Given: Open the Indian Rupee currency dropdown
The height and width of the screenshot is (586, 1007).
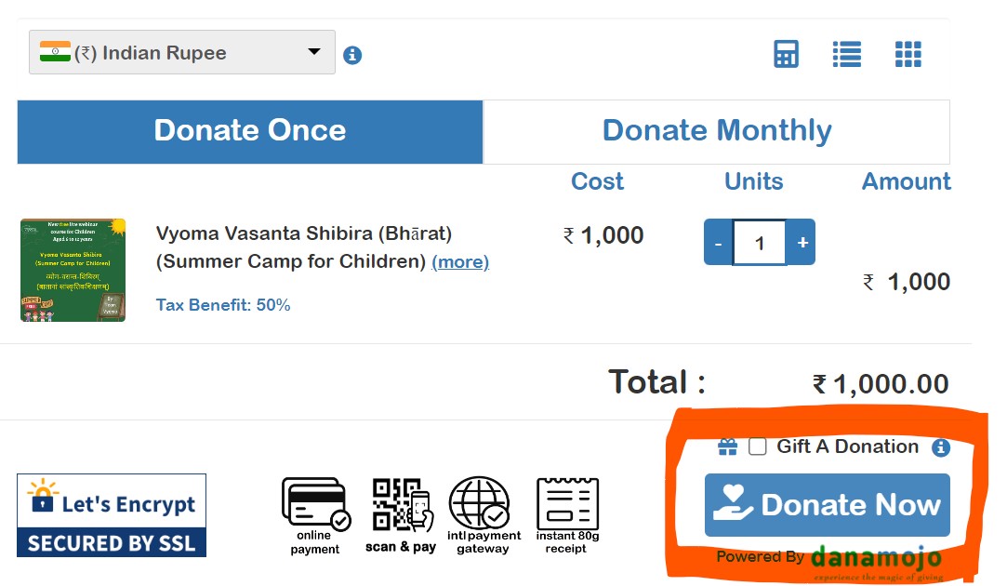Looking at the screenshot, I should click(182, 53).
